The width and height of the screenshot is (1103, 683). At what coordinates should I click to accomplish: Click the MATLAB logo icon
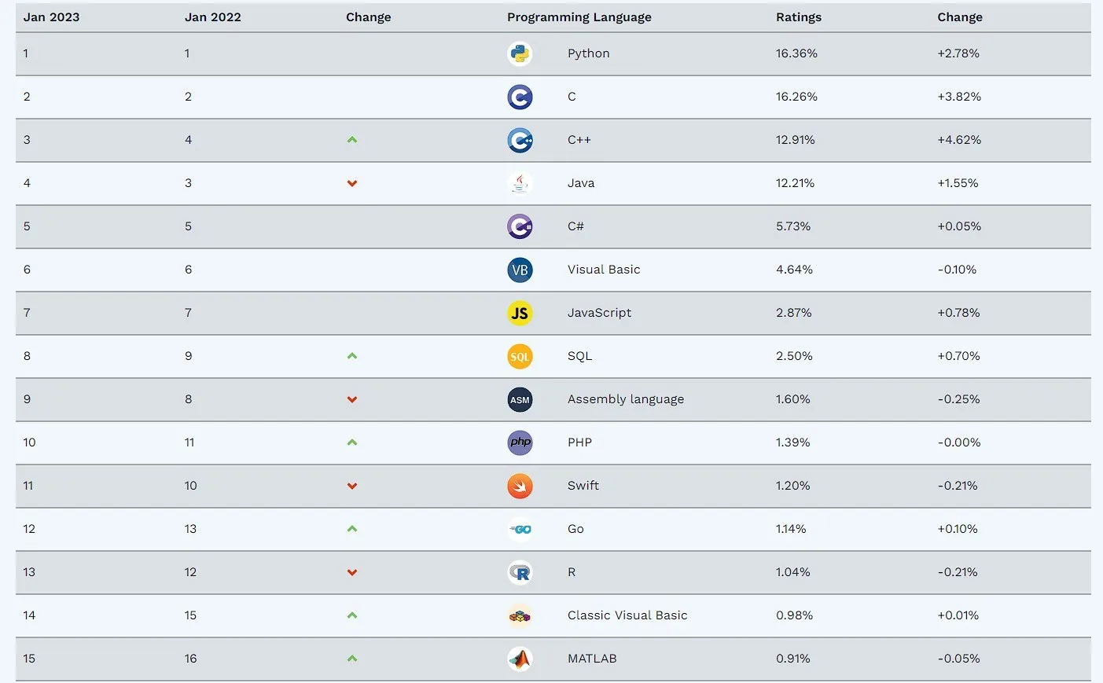pyautogui.click(x=520, y=659)
